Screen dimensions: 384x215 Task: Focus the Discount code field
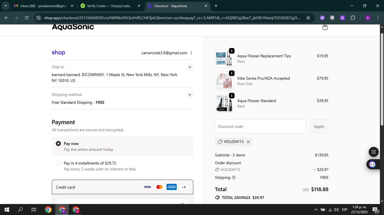tap(260, 127)
